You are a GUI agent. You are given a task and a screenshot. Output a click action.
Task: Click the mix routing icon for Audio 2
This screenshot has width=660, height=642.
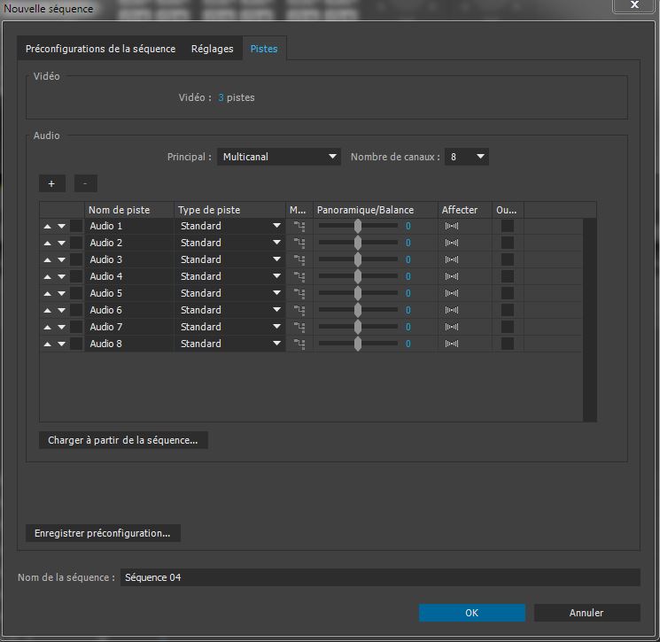299,244
